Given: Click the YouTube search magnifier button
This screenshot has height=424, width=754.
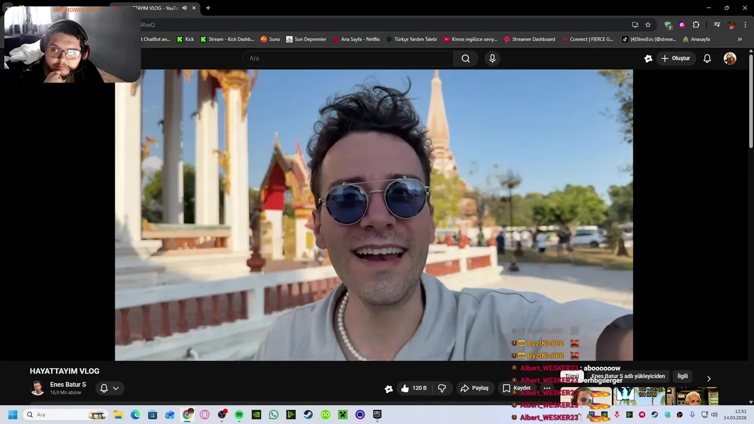Looking at the screenshot, I should click(465, 58).
